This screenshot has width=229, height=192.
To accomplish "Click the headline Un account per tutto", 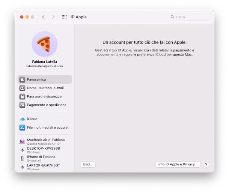I will point(145,42).
